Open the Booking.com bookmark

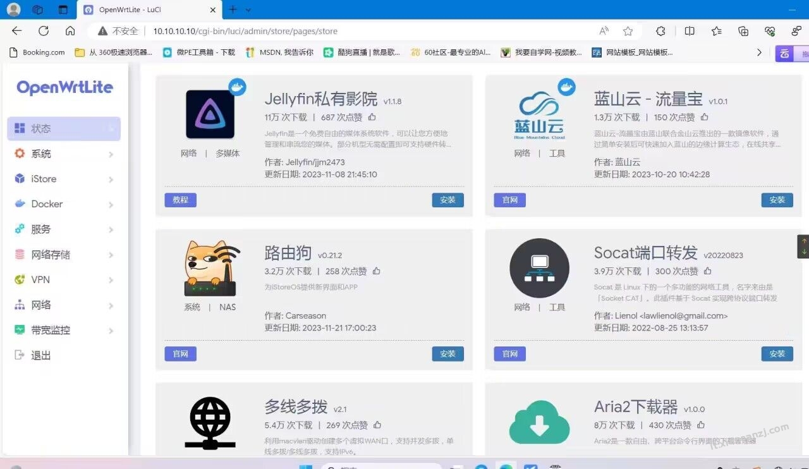click(x=37, y=52)
